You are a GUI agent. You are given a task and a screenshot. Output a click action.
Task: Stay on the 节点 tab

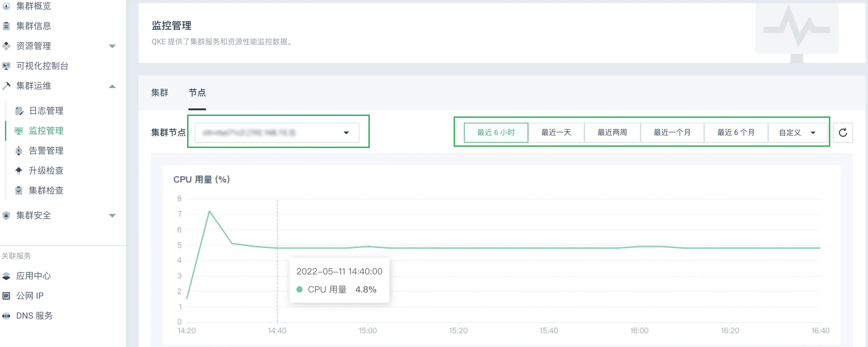pyautogui.click(x=197, y=93)
